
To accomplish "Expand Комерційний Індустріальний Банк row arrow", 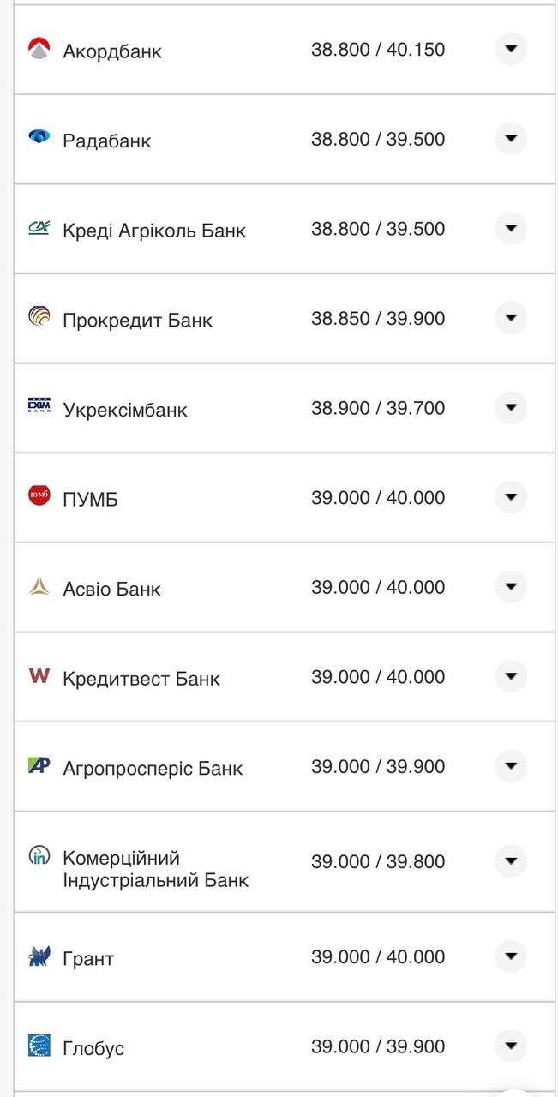I will 511,860.
